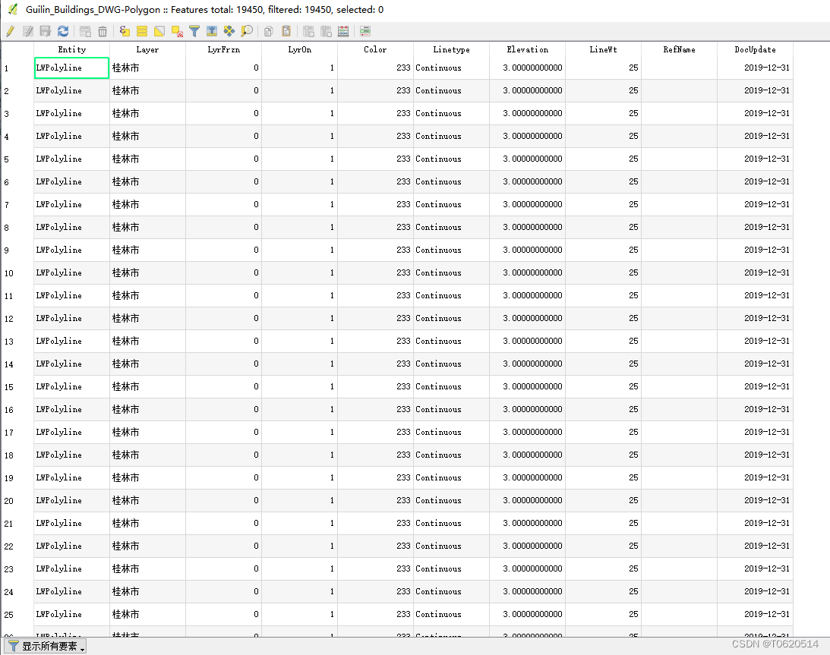Sort by the LyrOn column header

[x=300, y=49]
